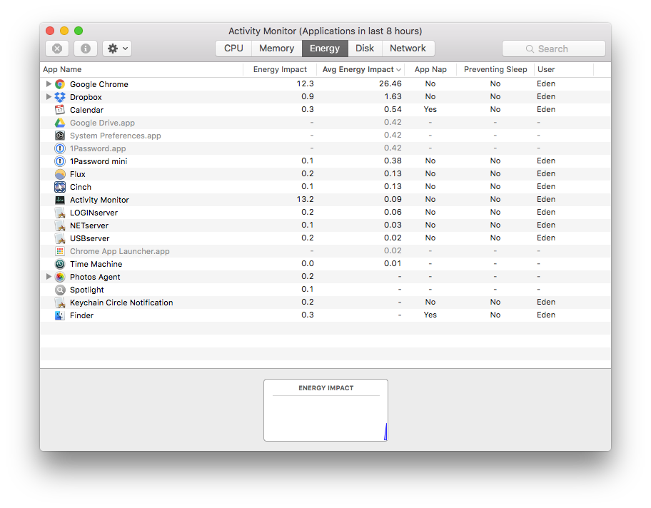Switch to the Disk tab

365,48
